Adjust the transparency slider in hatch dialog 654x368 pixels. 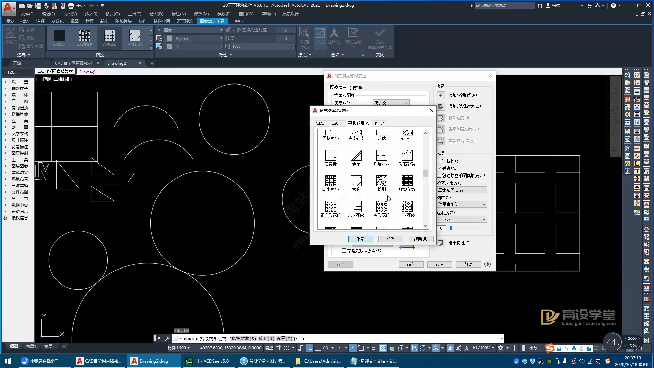coord(451,228)
